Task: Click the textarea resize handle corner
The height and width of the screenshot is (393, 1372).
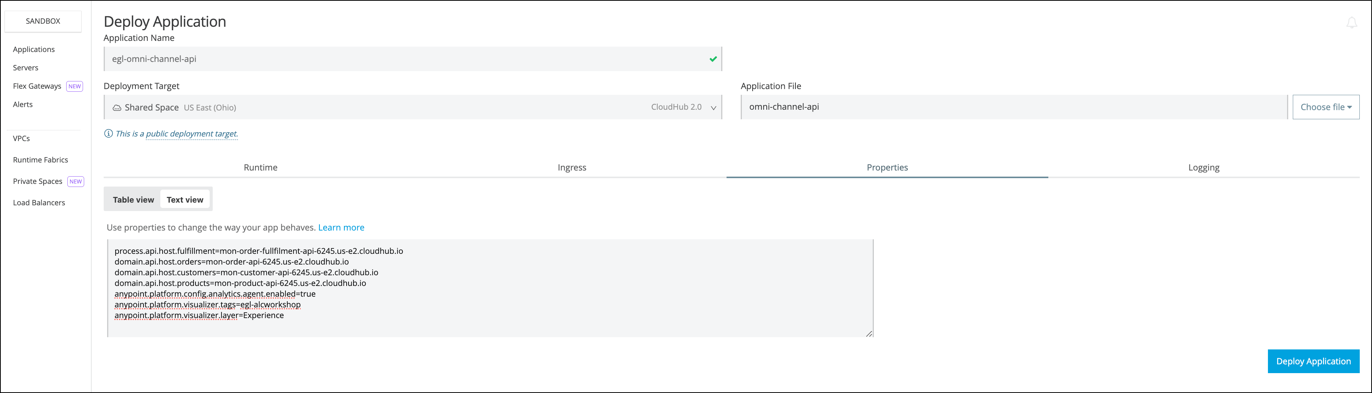Action: [868, 333]
